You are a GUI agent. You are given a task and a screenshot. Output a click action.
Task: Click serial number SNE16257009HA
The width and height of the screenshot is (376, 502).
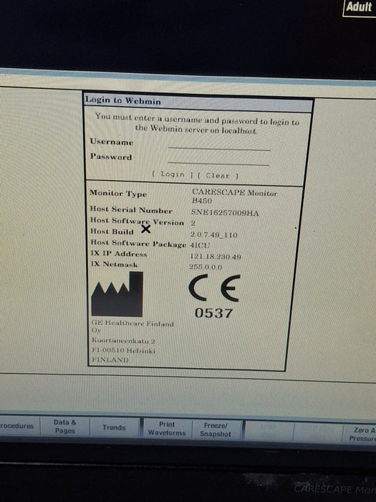225,212
